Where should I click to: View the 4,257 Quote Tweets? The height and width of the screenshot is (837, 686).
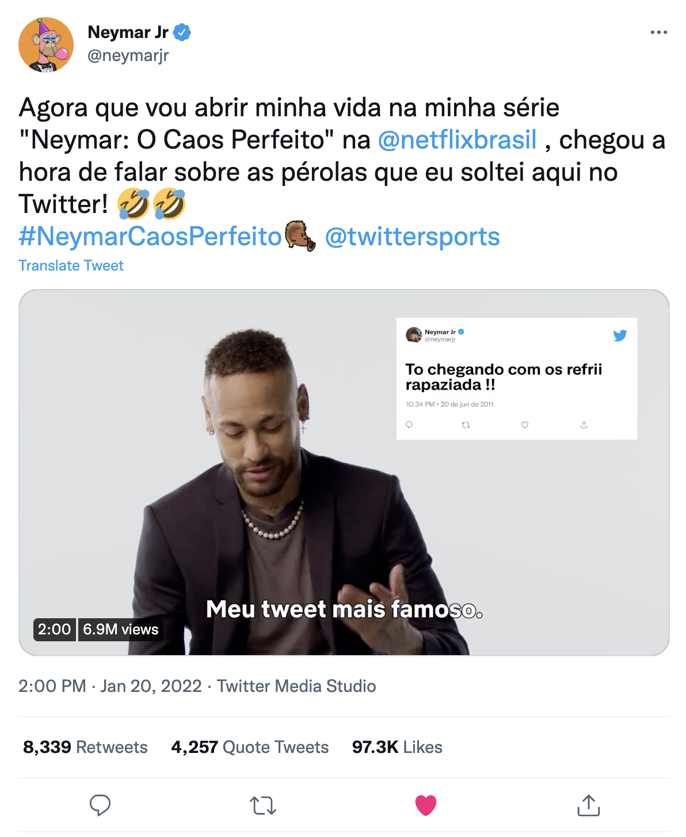click(x=250, y=747)
